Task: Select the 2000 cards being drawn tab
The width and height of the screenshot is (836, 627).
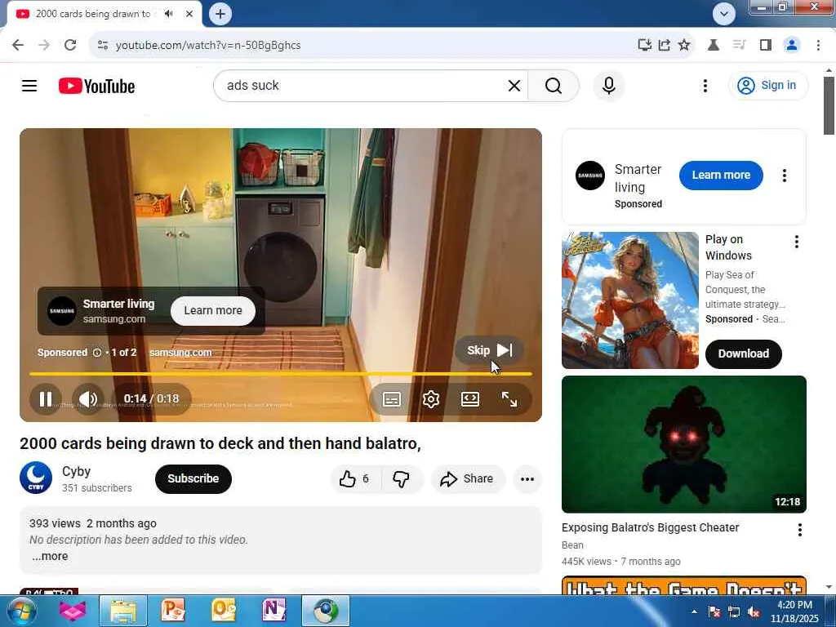Action: click(x=93, y=14)
